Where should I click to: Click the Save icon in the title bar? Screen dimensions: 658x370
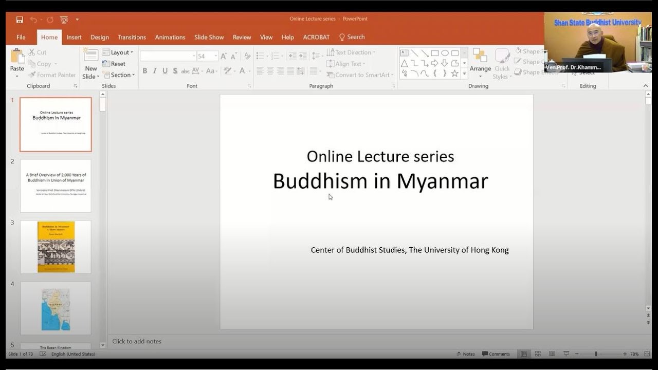click(x=20, y=20)
